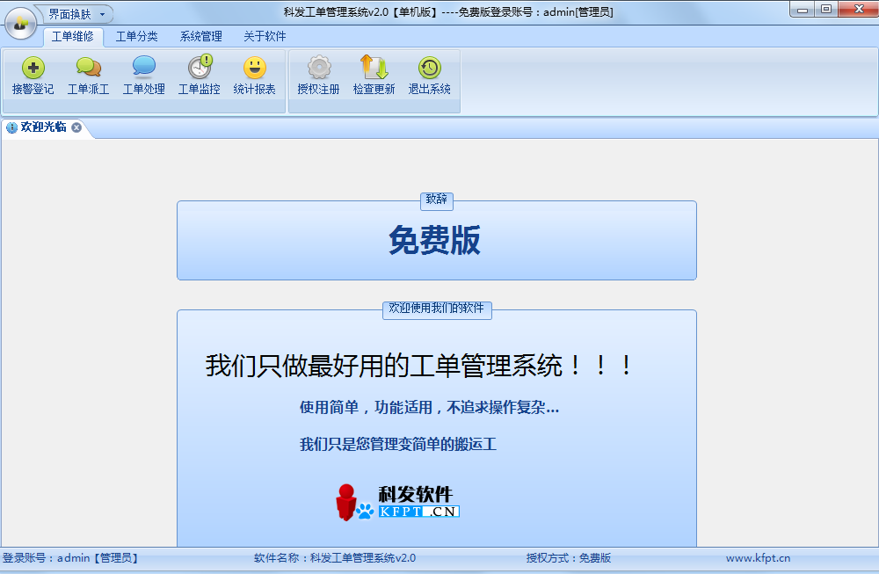Click 授权方式：免费版 status bar entry
This screenshot has width=879, height=574.
point(569,558)
